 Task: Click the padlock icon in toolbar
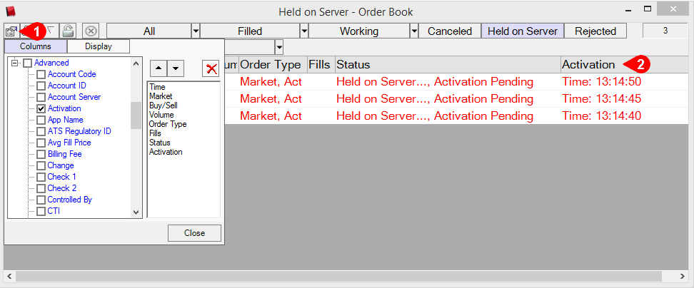(x=68, y=31)
